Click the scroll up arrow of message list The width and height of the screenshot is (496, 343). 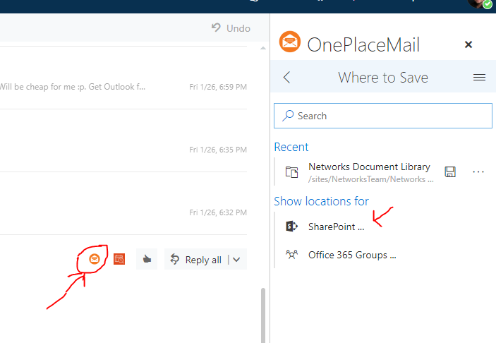coord(263,48)
